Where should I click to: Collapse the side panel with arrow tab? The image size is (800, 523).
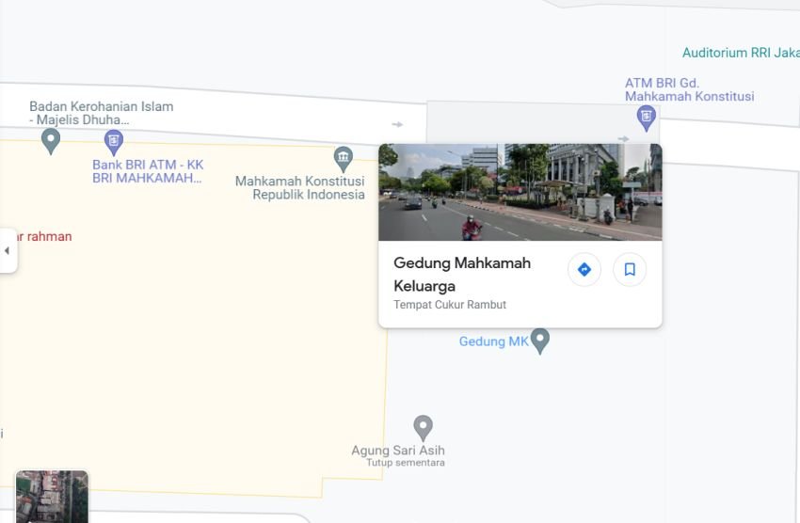point(8,251)
